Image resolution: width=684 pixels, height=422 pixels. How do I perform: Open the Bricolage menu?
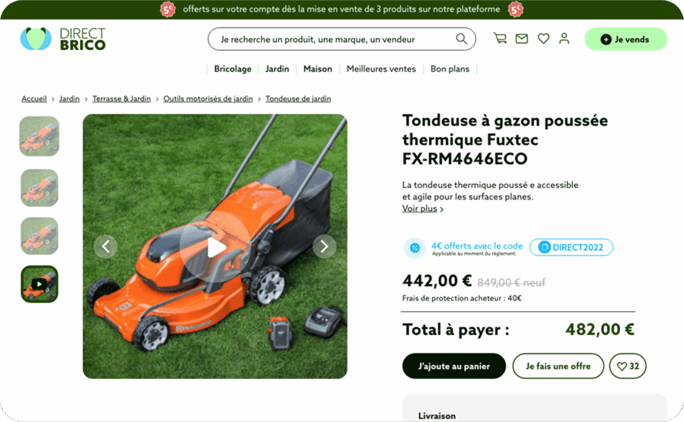click(232, 69)
